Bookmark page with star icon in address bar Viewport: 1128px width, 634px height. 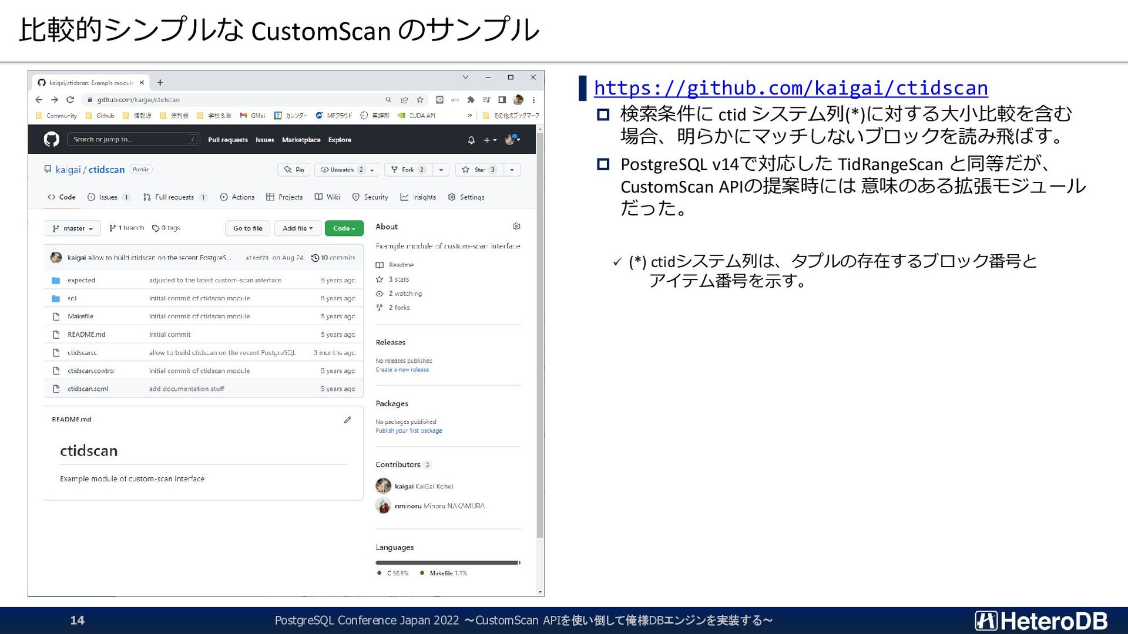click(420, 100)
